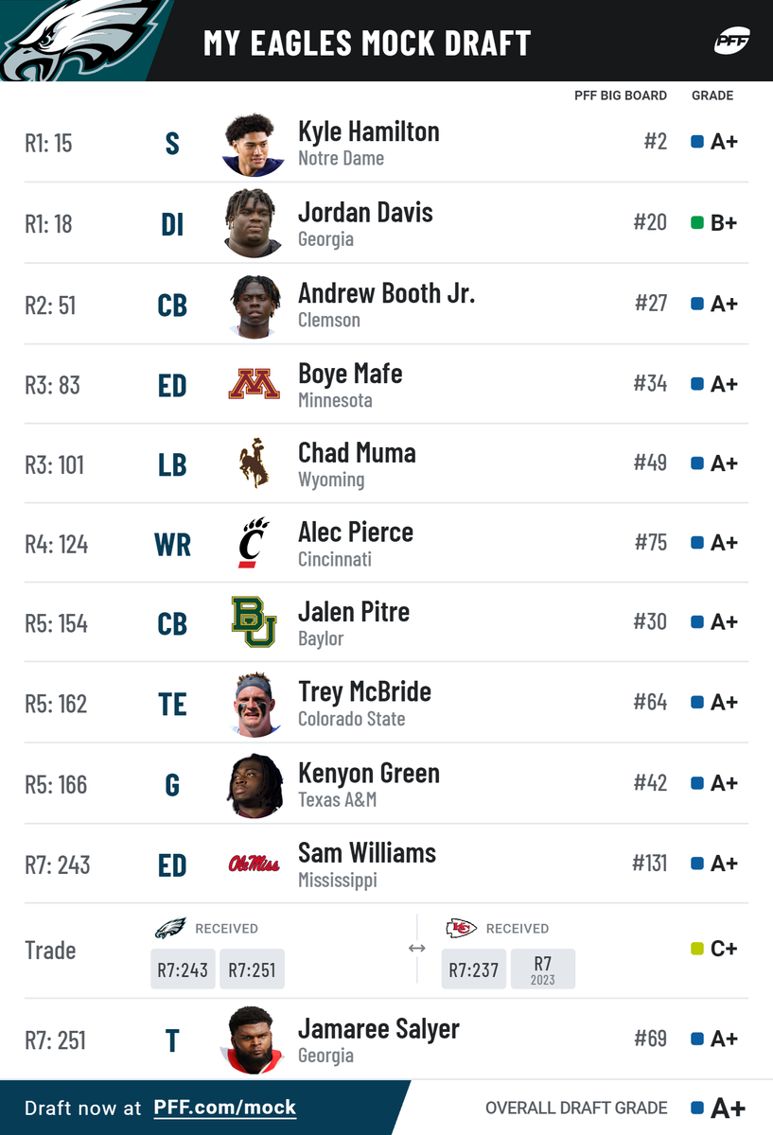
Task: Select the R7:243 trade pick chip
Action: (x=183, y=969)
